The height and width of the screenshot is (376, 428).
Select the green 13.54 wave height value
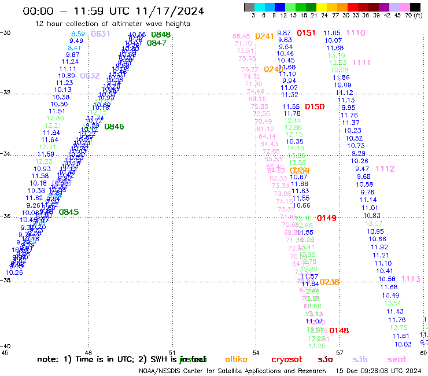coord(393,303)
